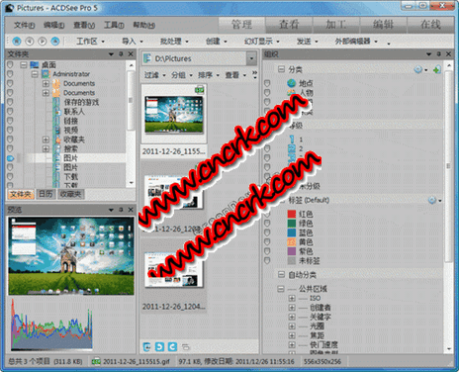Open the 编辑 menu in menu bar

[x=54, y=25]
